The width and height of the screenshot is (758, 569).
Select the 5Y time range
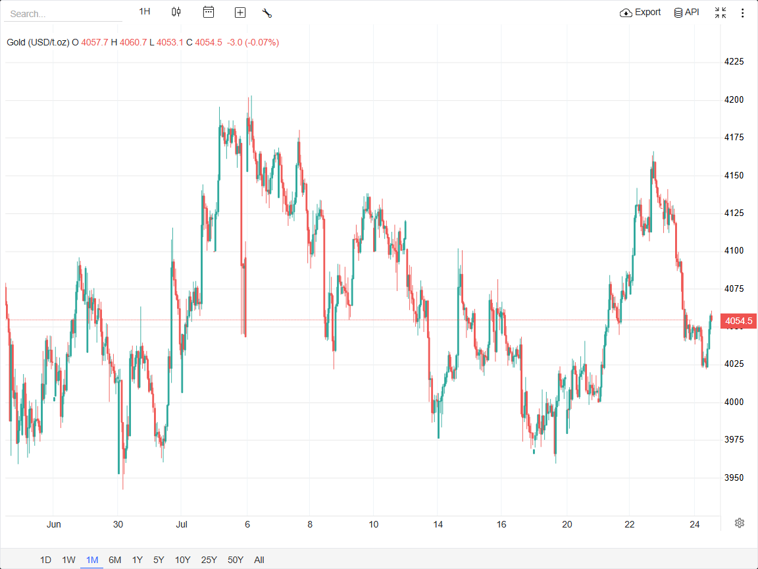[x=159, y=560]
